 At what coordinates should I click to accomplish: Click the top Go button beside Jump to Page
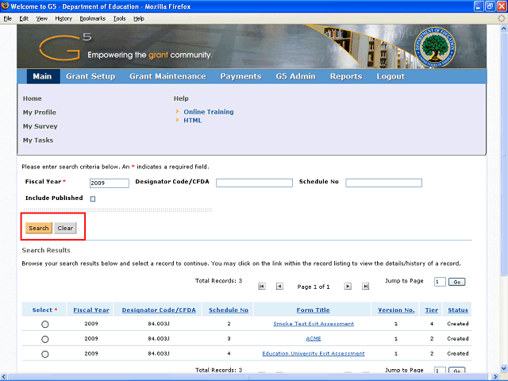pyautogui.click(x=457, y=282)
